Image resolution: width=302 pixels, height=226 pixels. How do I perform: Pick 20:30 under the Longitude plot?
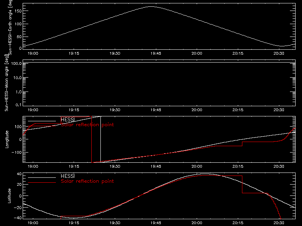click(279, 166)
